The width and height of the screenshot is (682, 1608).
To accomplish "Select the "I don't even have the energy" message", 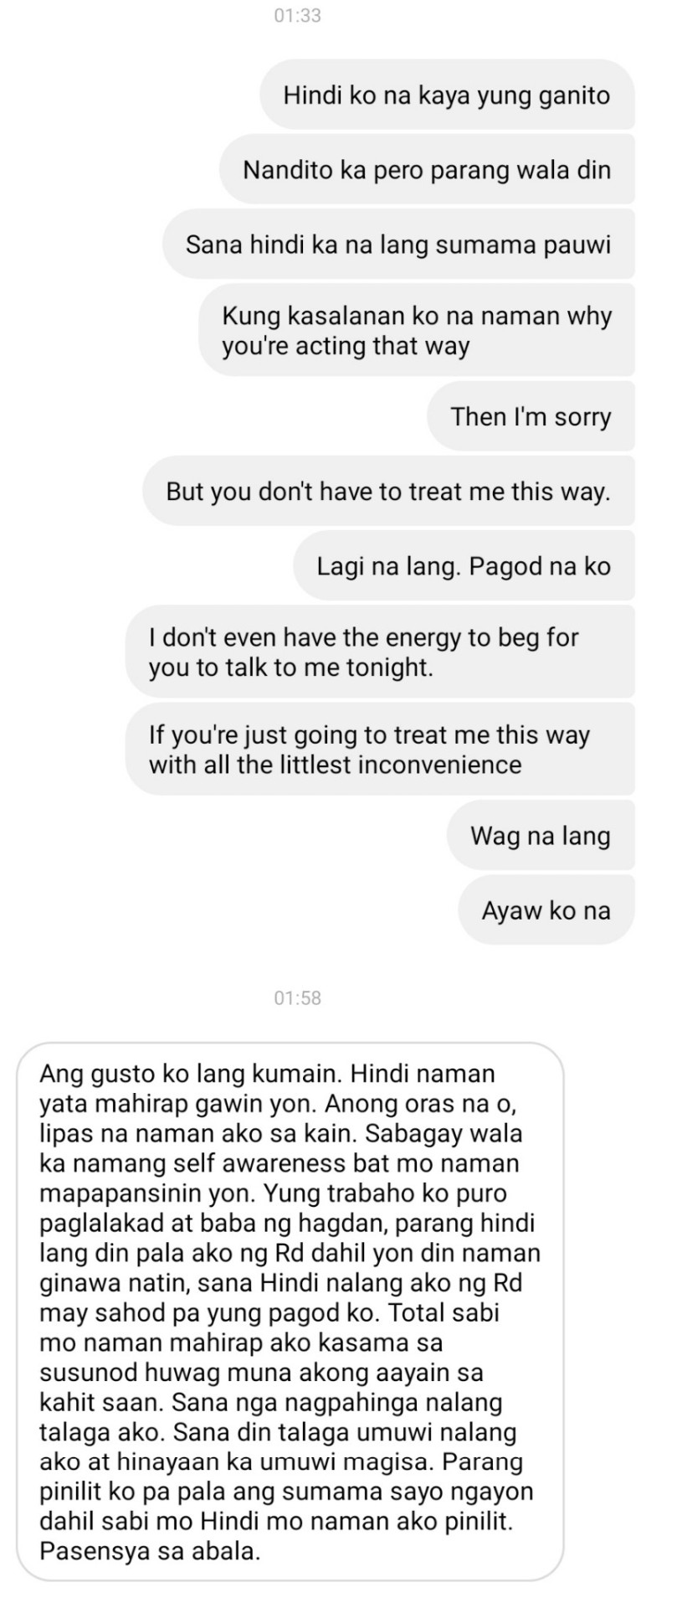I will 380,652.
